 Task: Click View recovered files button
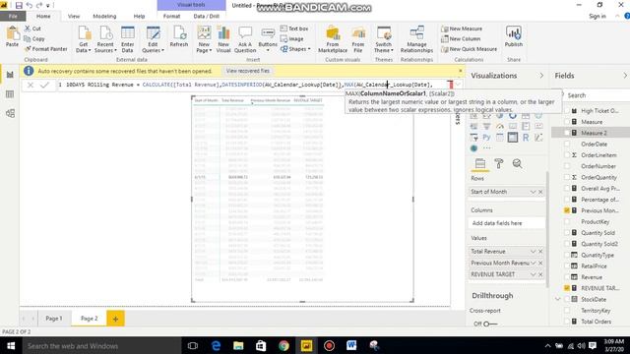coord(247,71)
